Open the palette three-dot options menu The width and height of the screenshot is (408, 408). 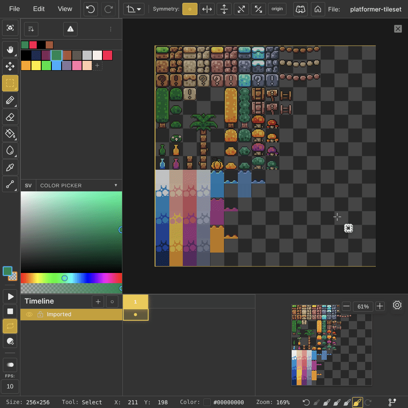(x=111, y=29)
